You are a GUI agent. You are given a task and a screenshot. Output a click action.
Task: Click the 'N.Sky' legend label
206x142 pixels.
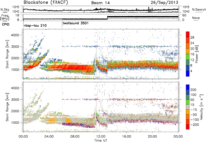coord(5,9)
